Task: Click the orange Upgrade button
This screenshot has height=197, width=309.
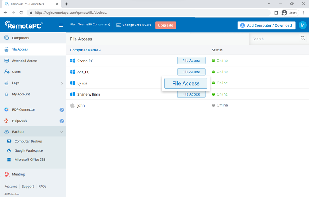Action: (x=165, y=25)
